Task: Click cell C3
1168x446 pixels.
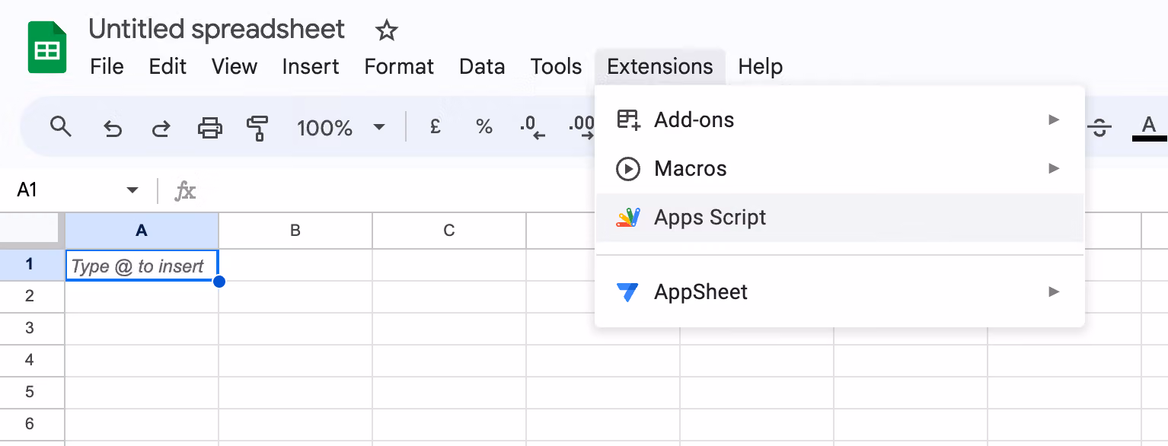Action: (x=449, y=329)
